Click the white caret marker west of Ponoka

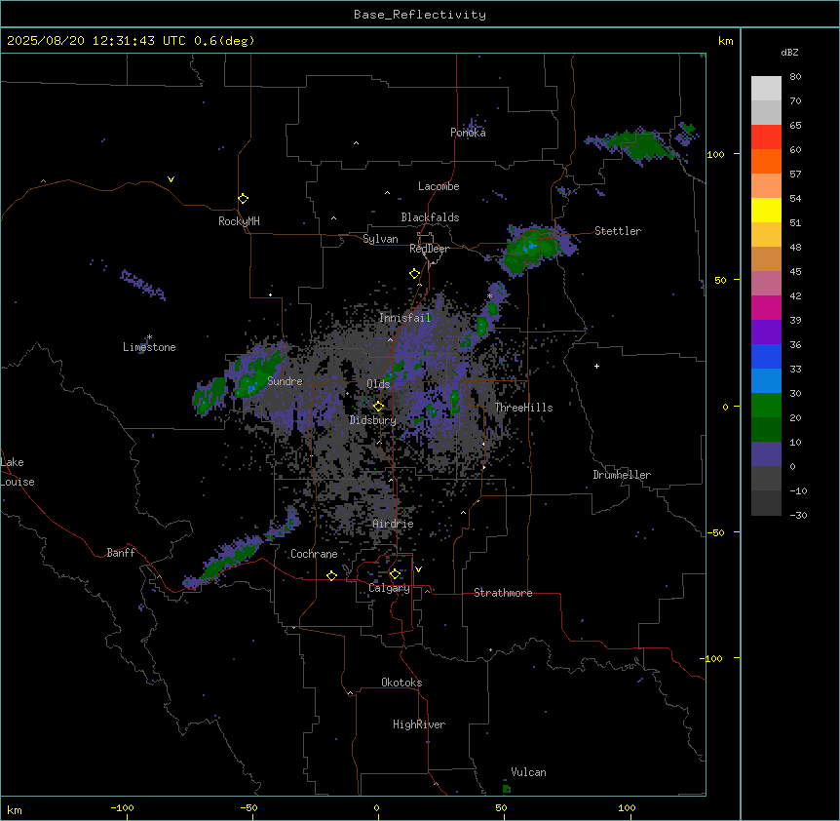[x=357, y=143]
